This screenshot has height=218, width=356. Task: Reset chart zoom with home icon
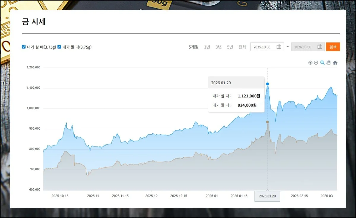tap(335, 63)
